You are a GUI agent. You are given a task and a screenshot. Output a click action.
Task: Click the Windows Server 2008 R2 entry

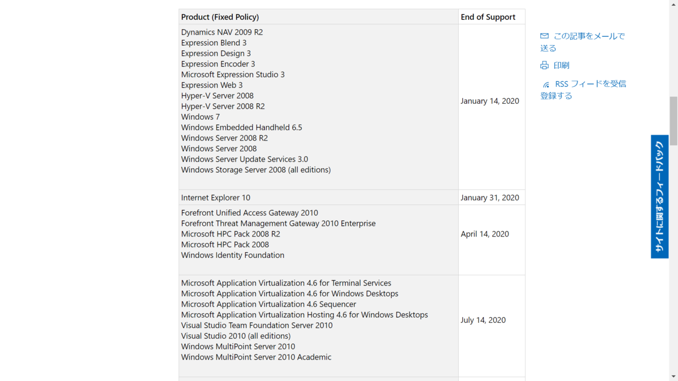pos(224,138)
